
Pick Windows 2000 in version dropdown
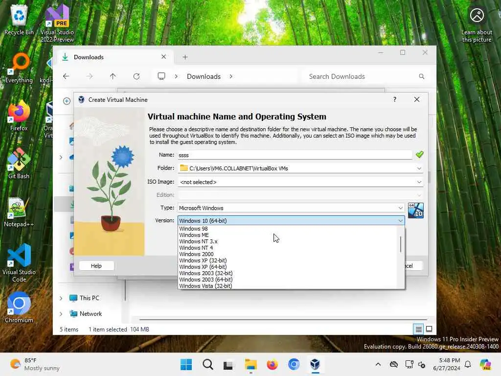pyautogui.click(x=288, y=254)
